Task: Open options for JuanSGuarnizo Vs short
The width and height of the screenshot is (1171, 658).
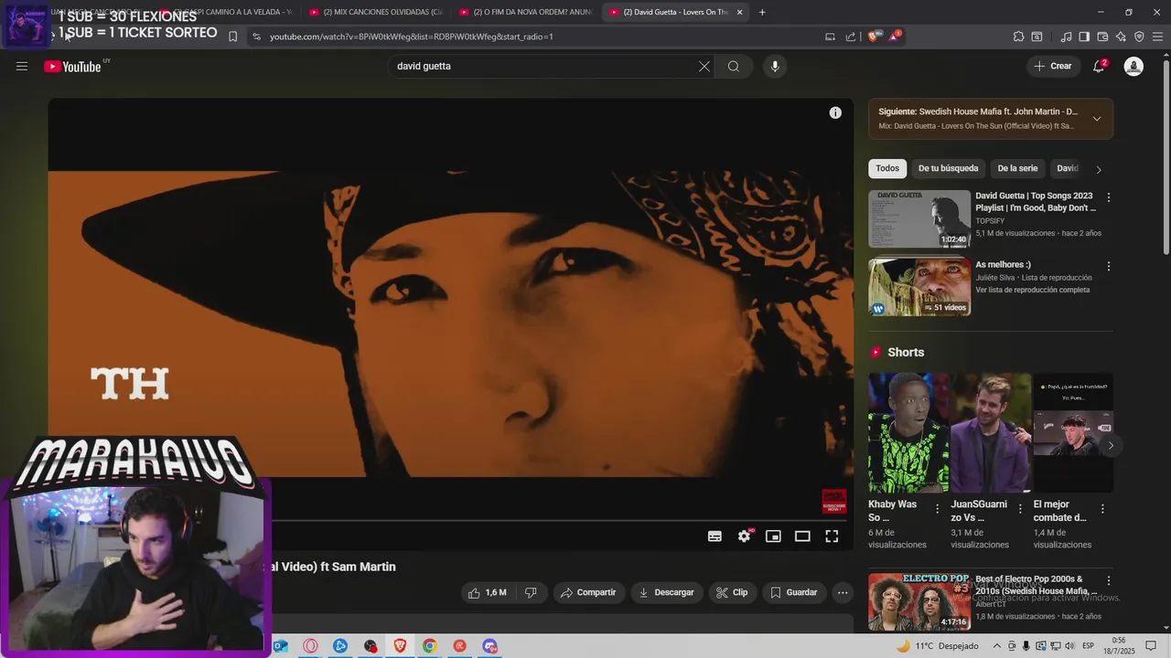Action: tap(1020, 509)
